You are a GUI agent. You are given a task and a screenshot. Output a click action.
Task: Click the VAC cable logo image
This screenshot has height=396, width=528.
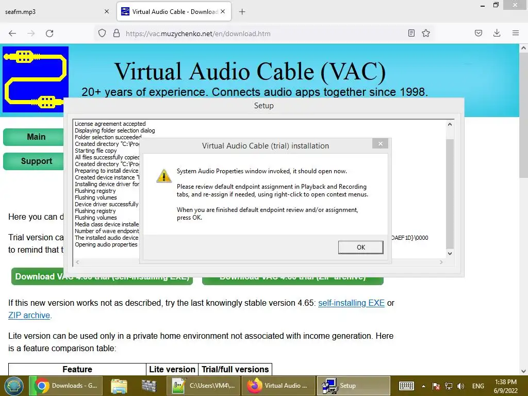[x=36, y=79]
